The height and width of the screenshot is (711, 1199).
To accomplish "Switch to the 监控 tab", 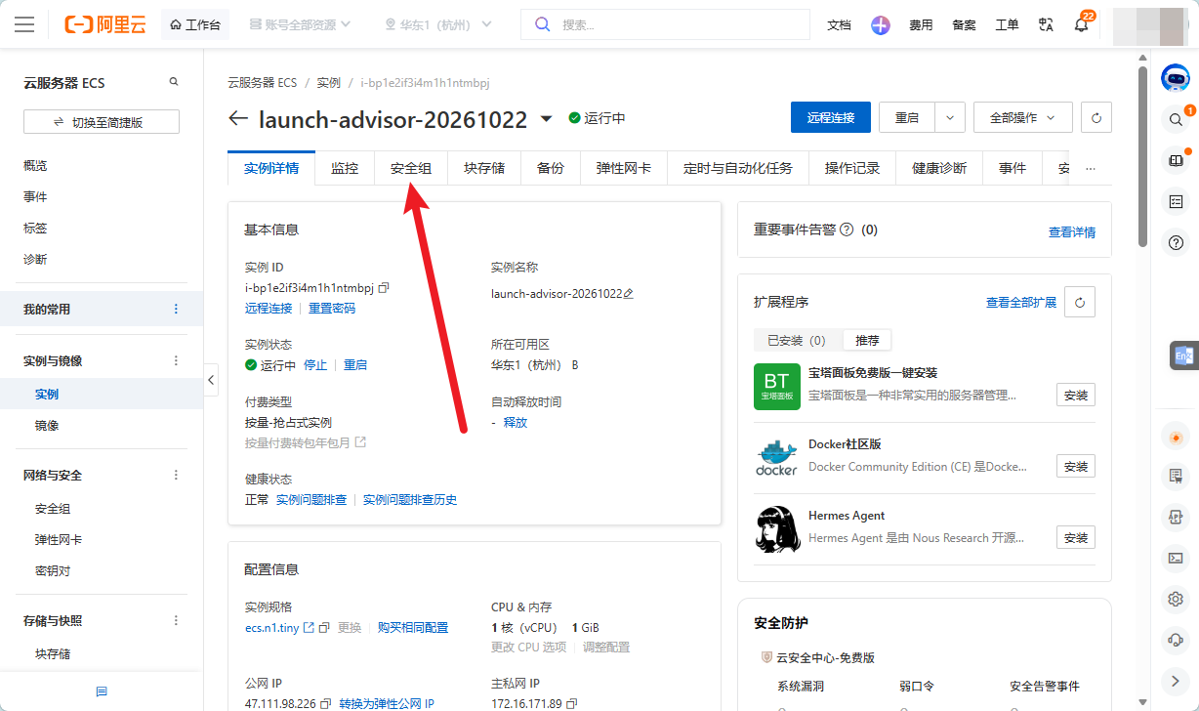I will 345,168.
